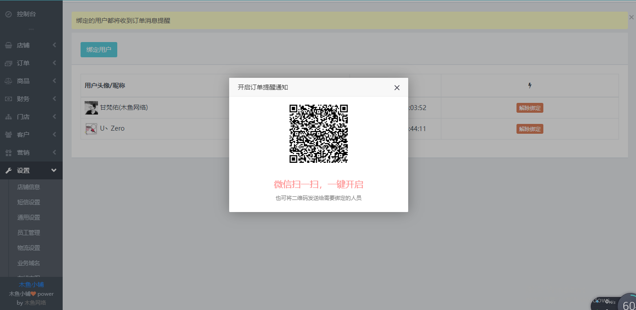Open 业务域名 submenu item
Screen dimensions: 636x310
[x=29, y=263]
